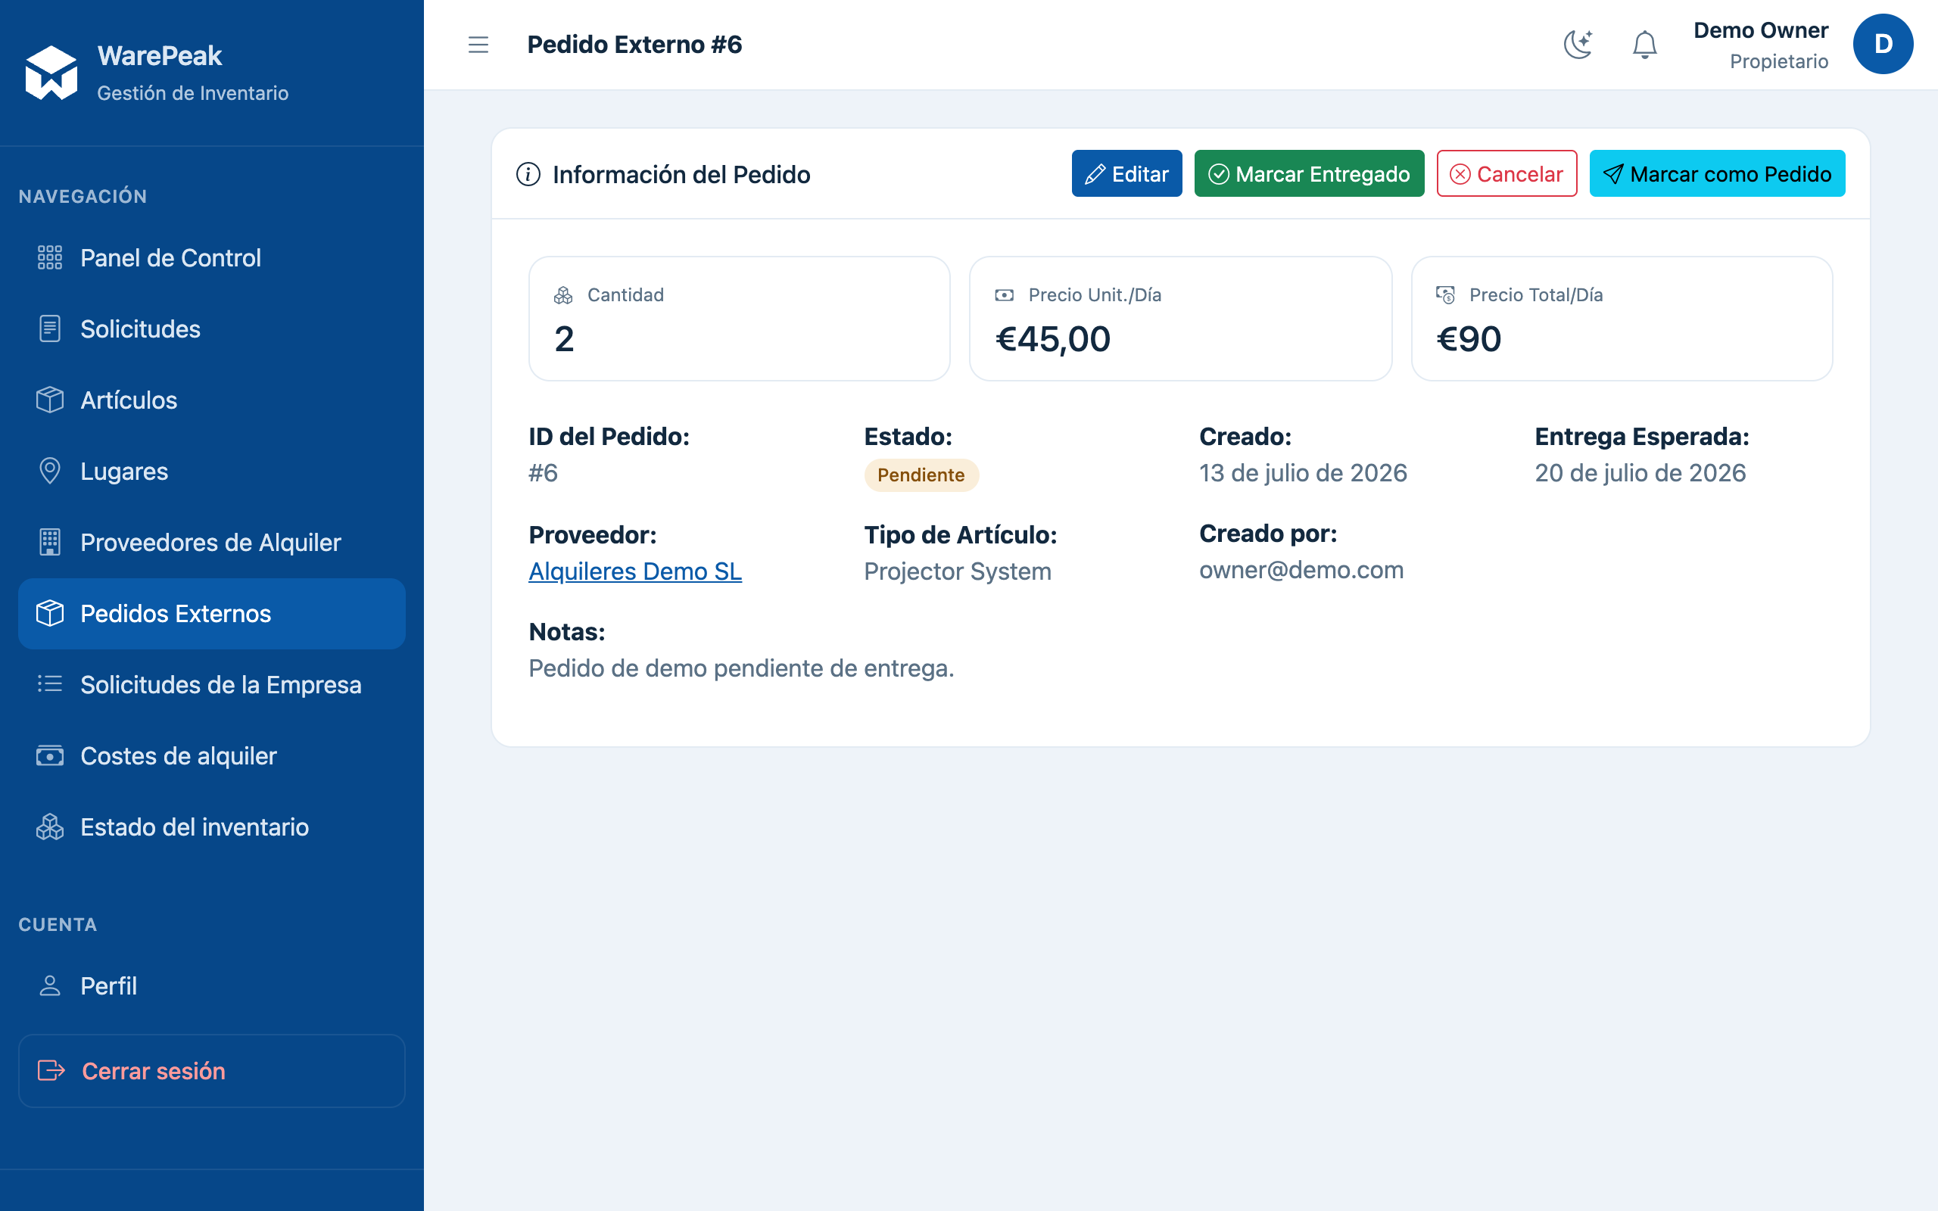Click the €90 total price value
The width and height of the screenshot is (1938, 1211).
tap(1469, 339)
